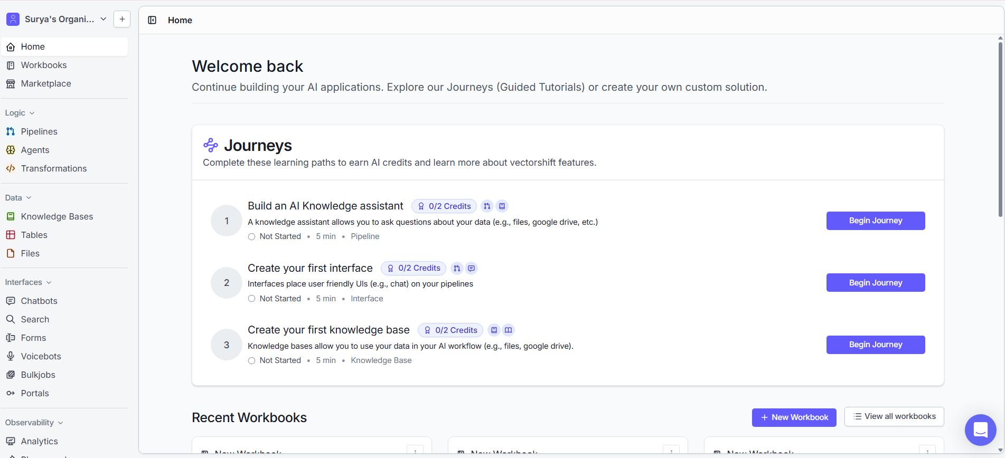The height and width of the screenshot is (458, 1005).
Task: Click the Voicebots microphone icon
Action: (11, 356)
